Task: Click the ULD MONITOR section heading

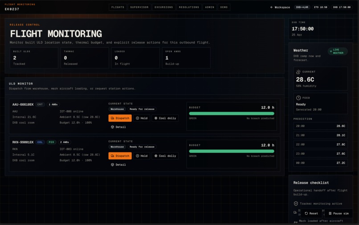Action: click(21, 84)
